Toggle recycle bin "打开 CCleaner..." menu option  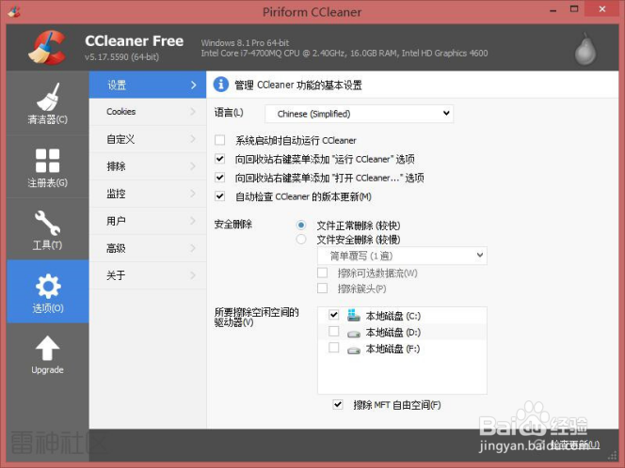[219, 177]
